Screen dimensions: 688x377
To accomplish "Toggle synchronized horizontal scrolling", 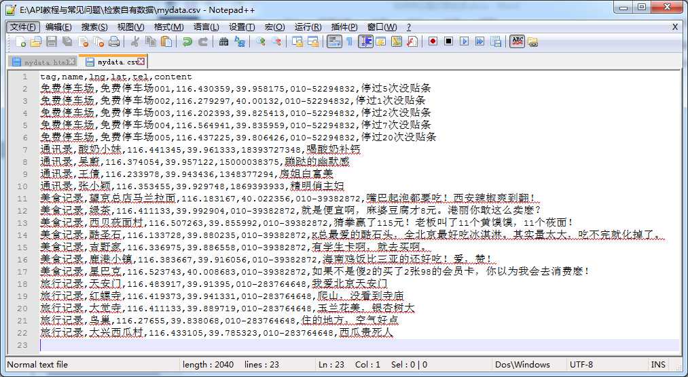I will (313, 41).
